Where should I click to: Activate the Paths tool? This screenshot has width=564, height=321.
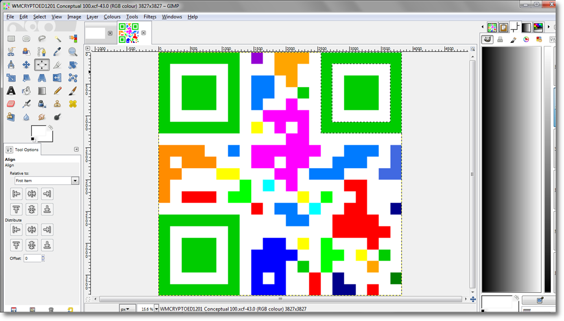[42, 52]
